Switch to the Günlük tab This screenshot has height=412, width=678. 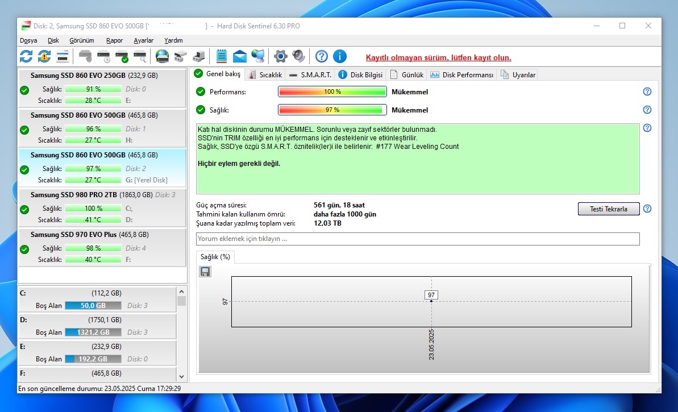(x=407, y=75)
